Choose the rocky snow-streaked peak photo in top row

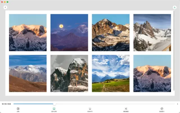coord(111,32)
